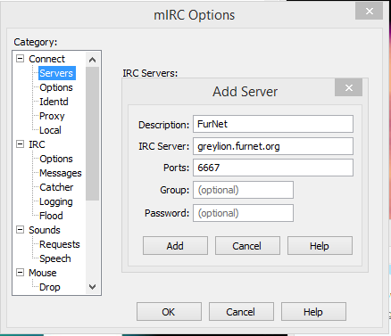Click the IRC category label
Screen dimensions: 391x336
(x=37, y=144)
